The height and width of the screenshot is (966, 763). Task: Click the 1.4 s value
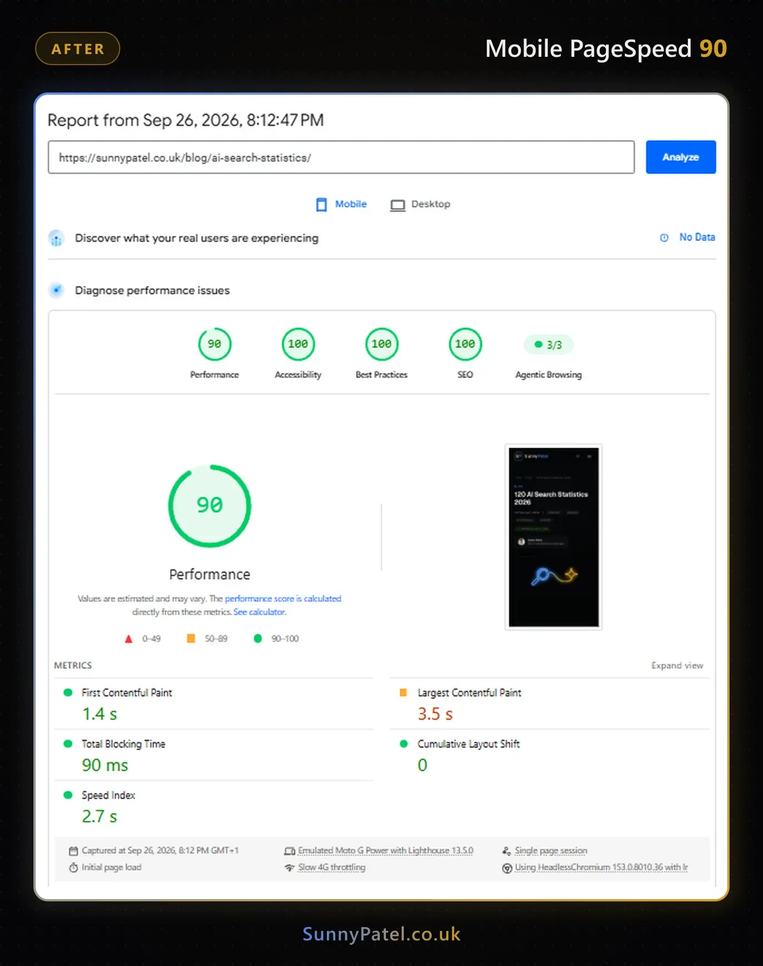click(100, 714)
